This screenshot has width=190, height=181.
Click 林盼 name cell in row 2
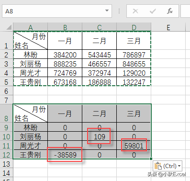point(31,54)
